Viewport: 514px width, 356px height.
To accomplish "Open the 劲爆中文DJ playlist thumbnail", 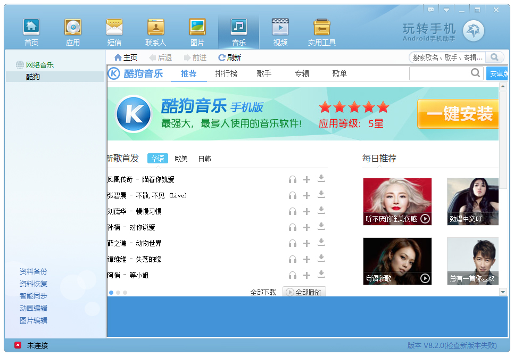I will [x=472, y=202].
